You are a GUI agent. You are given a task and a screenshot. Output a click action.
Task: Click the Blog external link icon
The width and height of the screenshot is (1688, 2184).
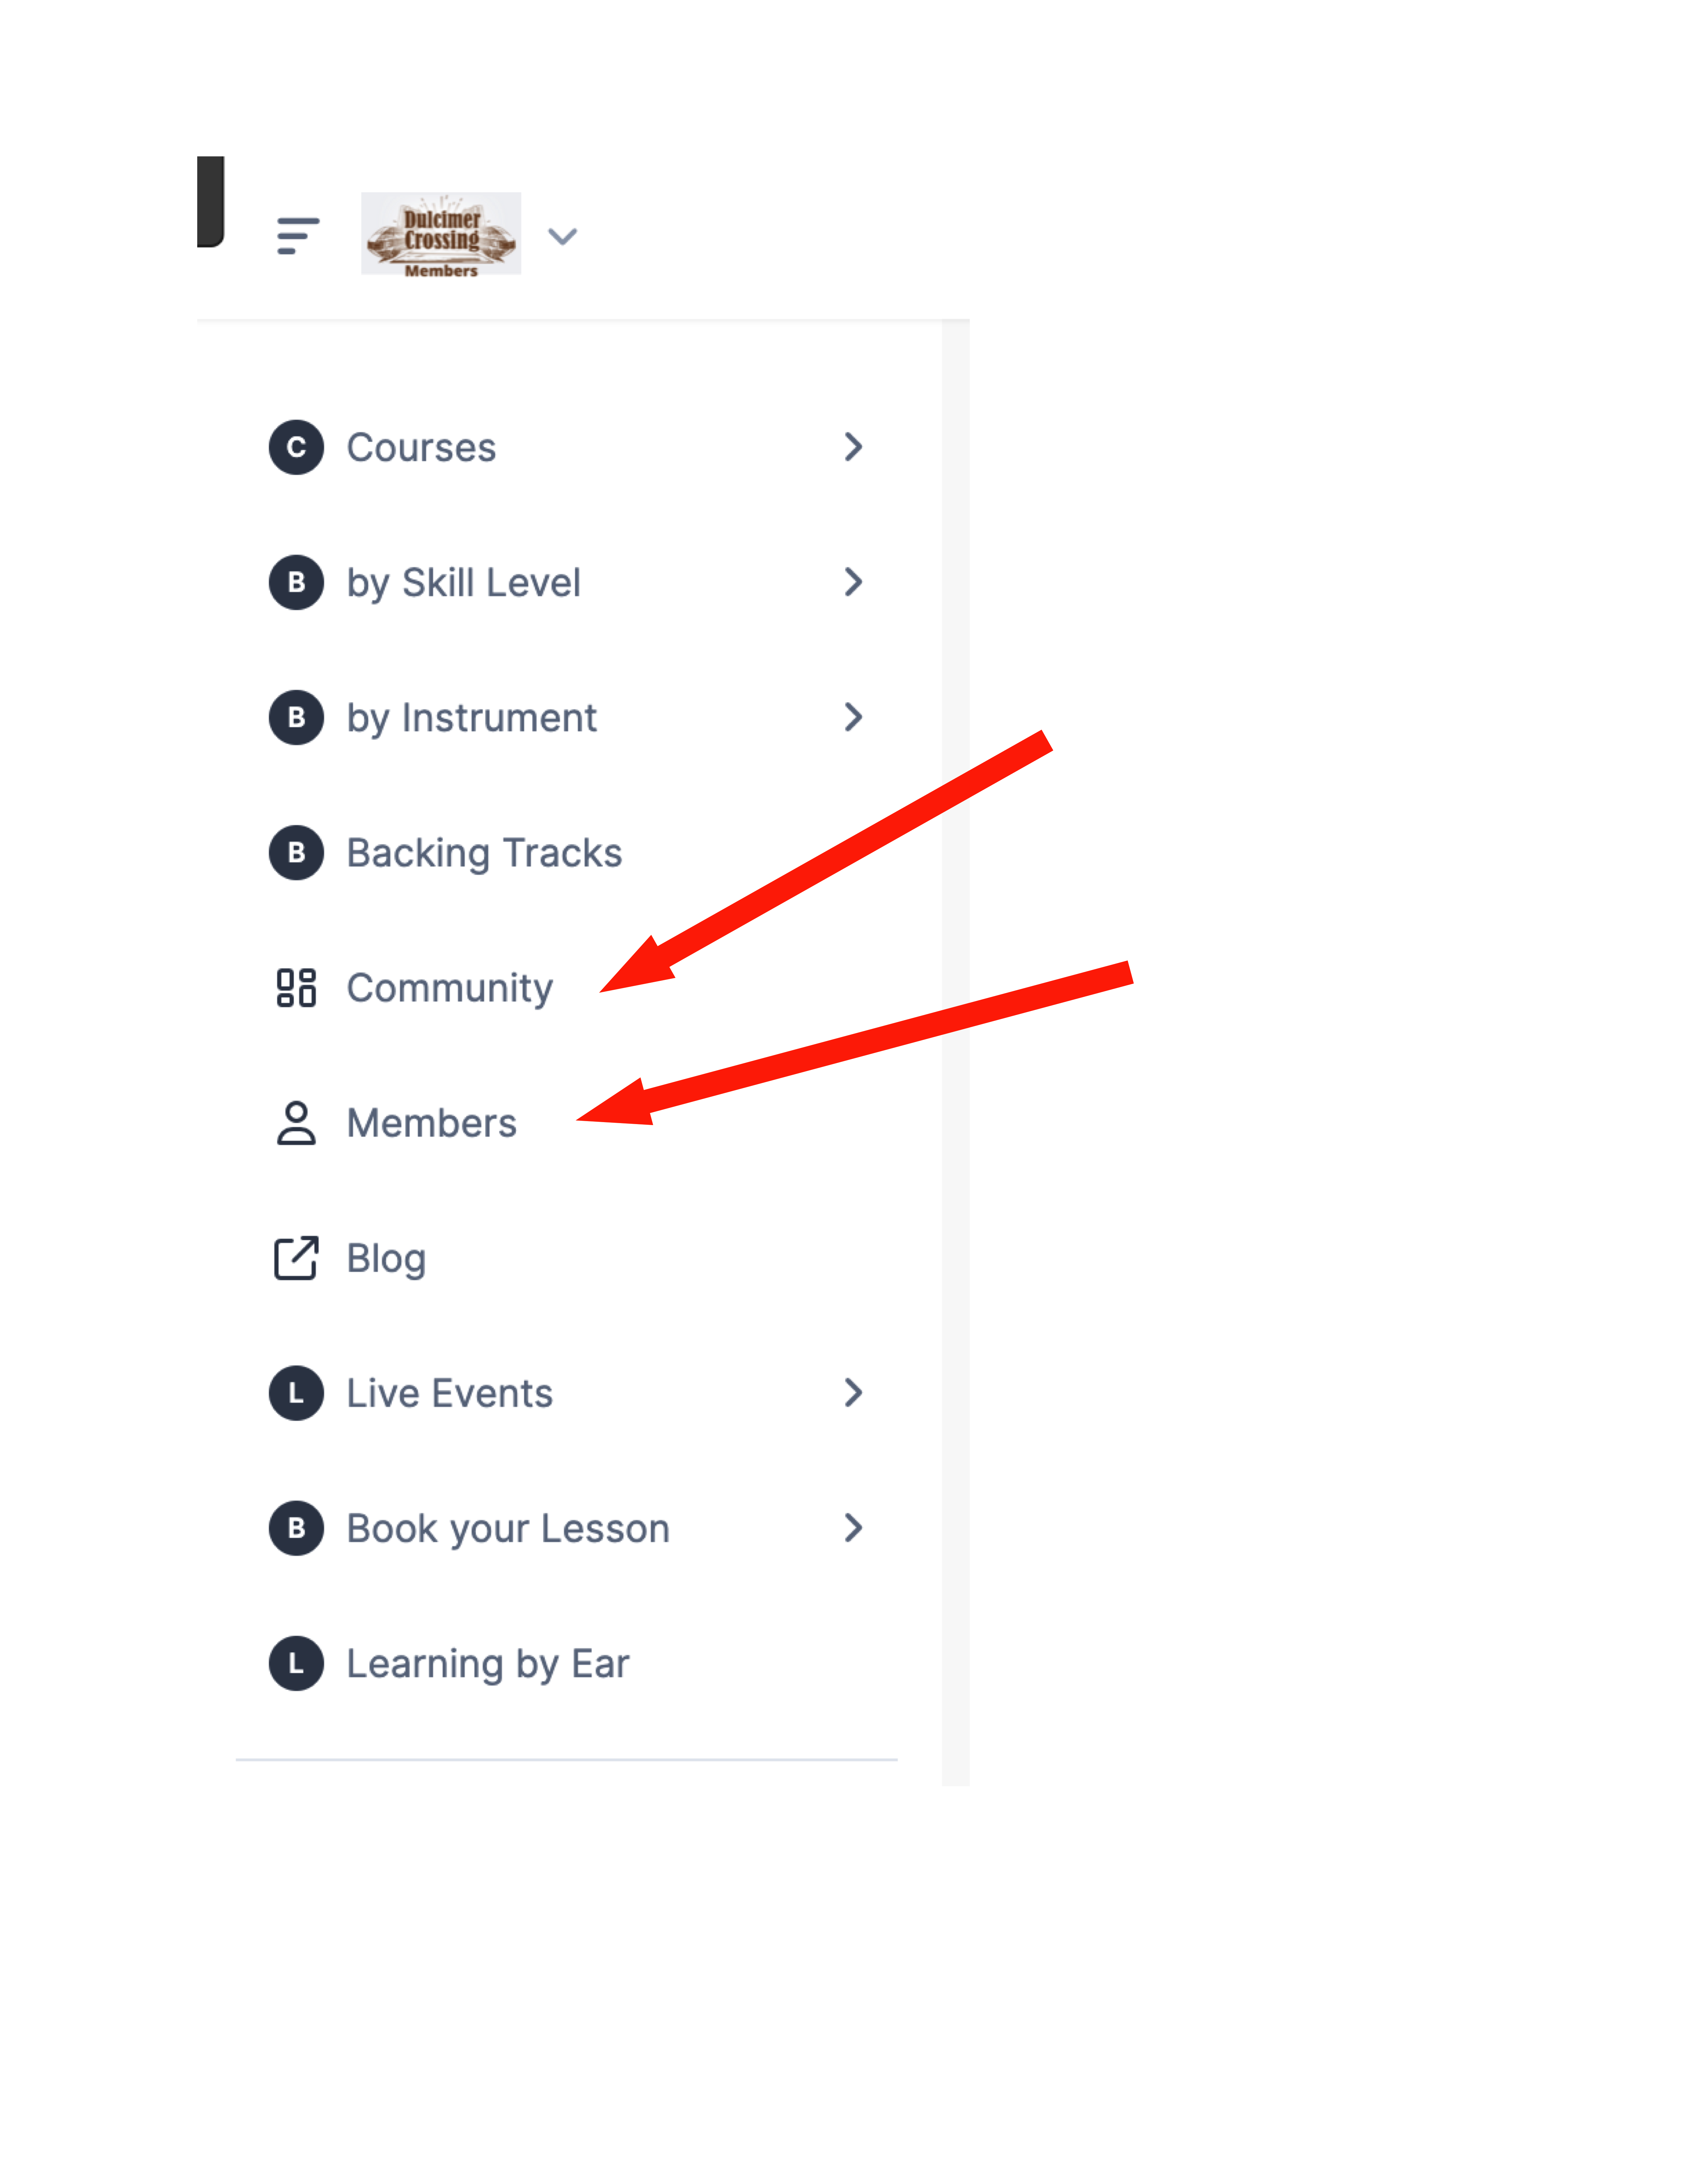[296, 1258]
